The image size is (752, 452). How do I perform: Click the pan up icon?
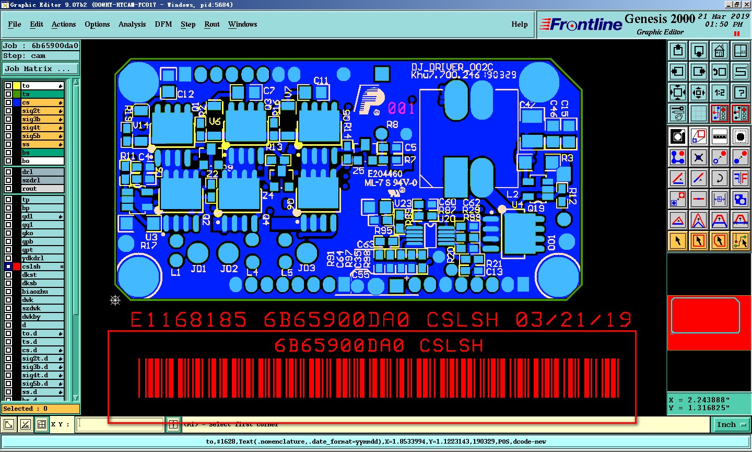tap(678, 51)
